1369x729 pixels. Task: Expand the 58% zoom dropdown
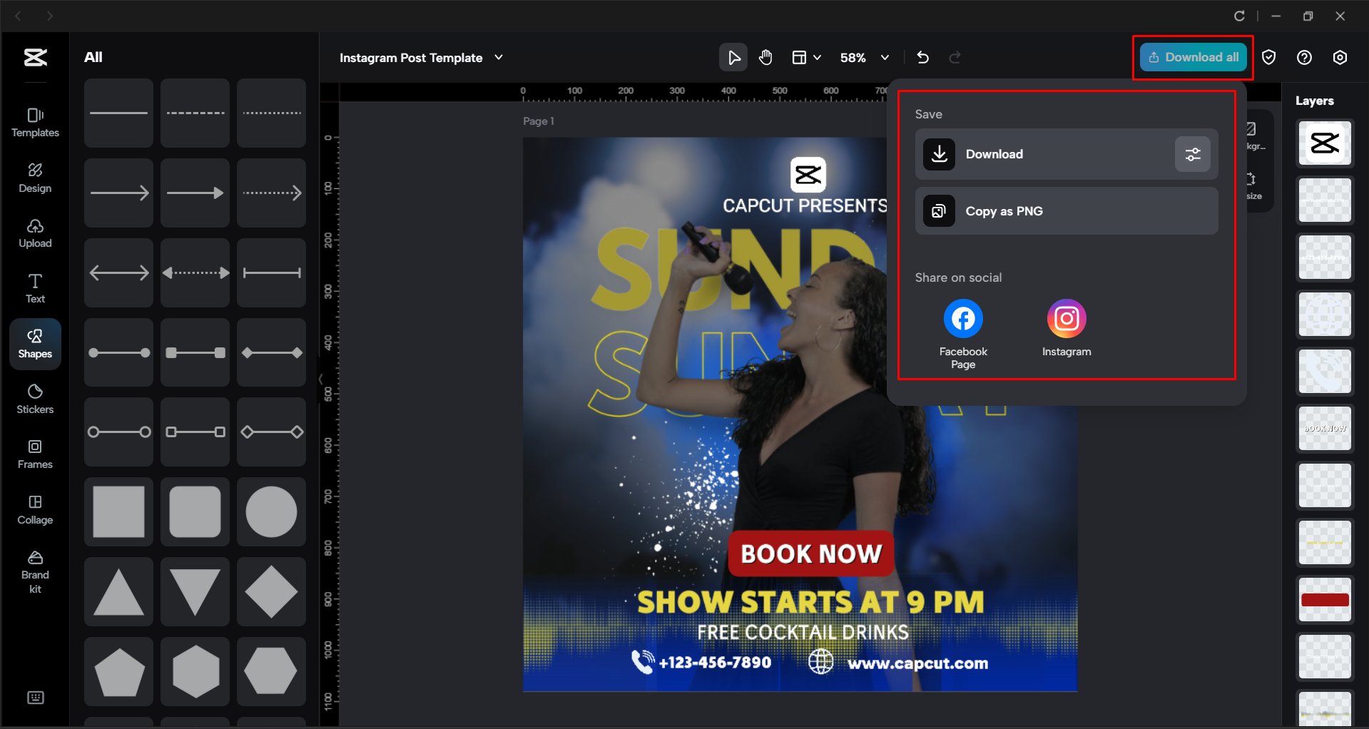coord(885,57)
